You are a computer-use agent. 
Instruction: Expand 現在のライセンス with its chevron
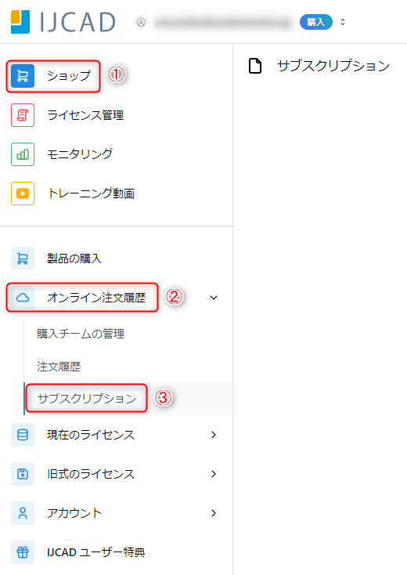pos(214,435)
